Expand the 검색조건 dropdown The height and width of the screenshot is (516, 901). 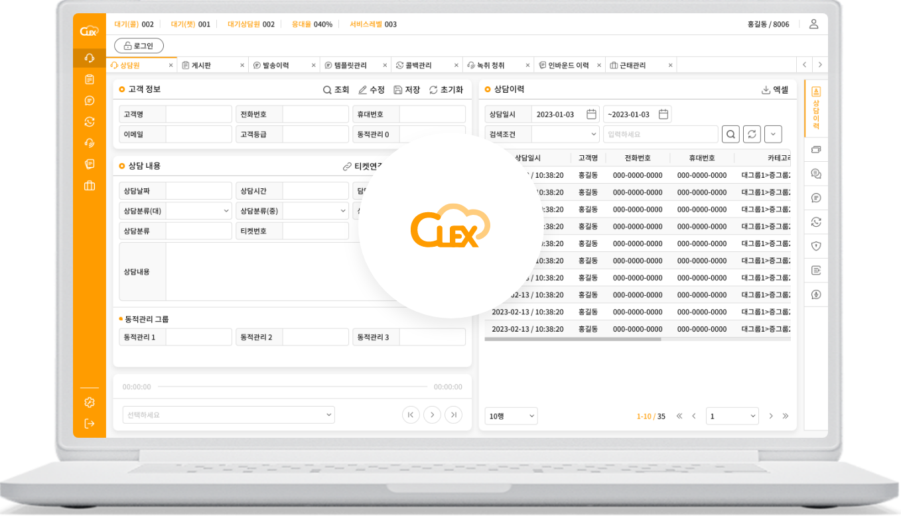[x=565, y=134]
